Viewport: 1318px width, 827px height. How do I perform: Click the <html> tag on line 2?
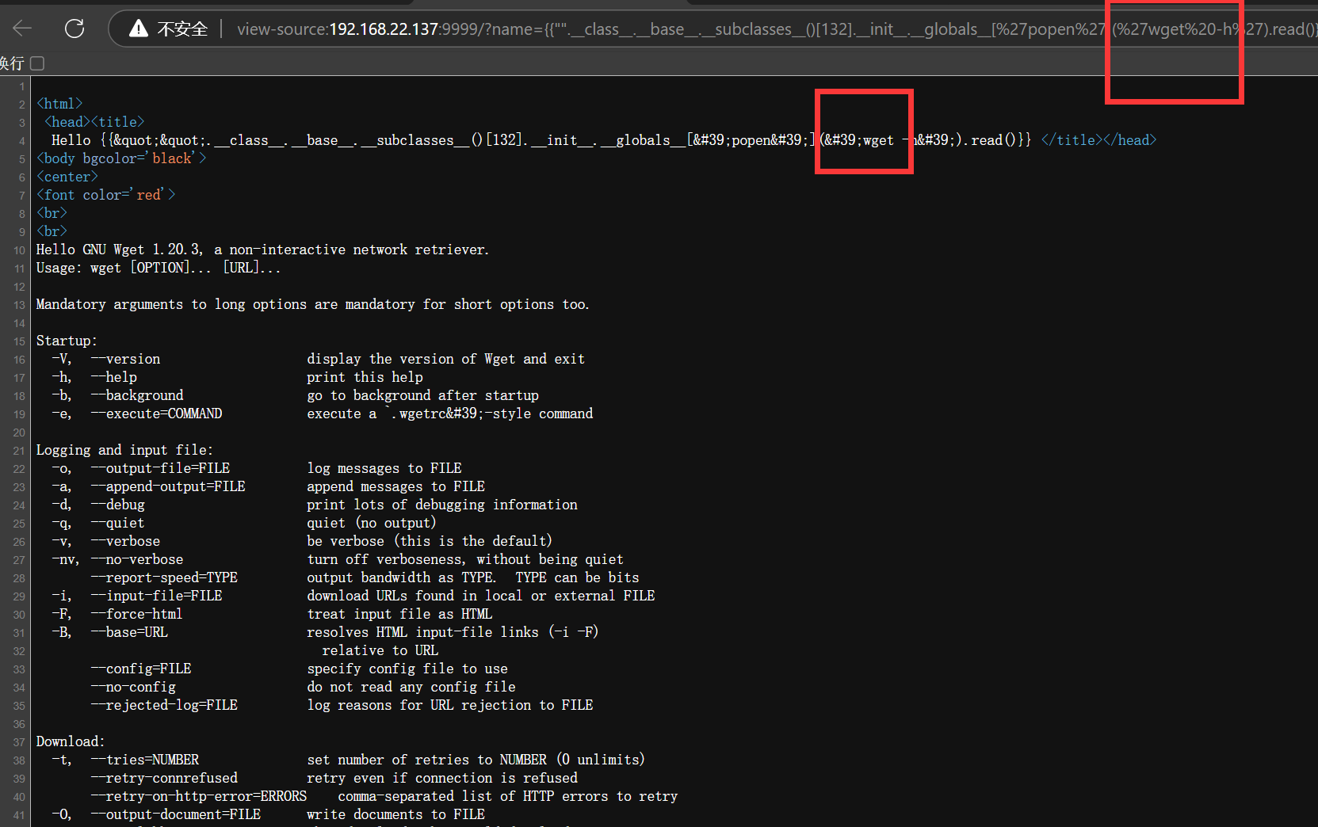[59, 104]
